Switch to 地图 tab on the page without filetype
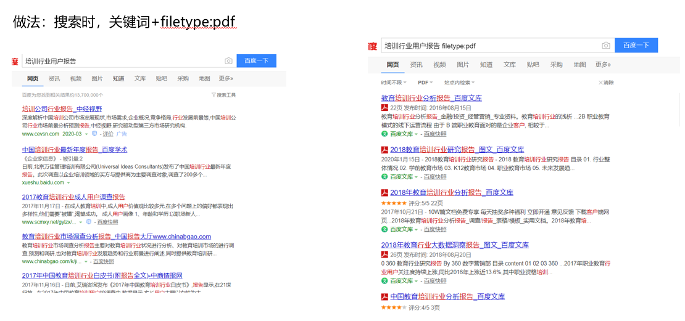685x321 pixels. pyautogui.click(x=204, y=78)
